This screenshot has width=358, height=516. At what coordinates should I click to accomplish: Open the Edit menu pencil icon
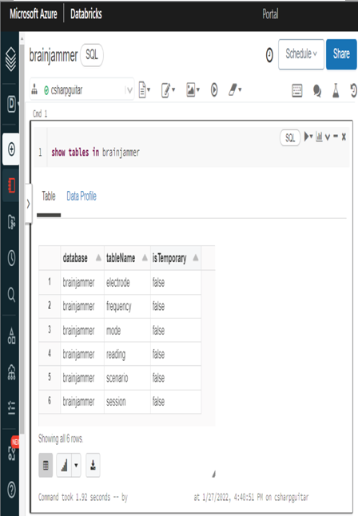click(x=168, y=89)
